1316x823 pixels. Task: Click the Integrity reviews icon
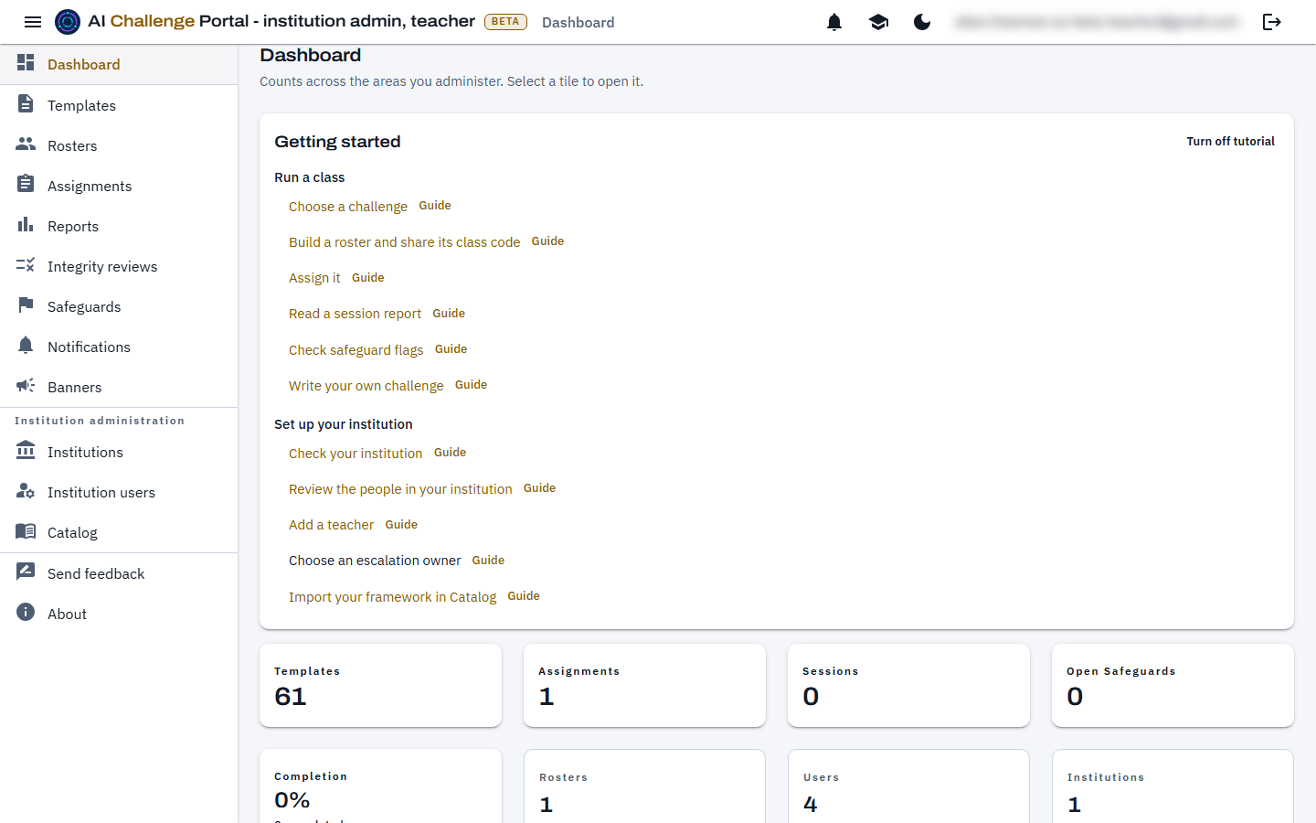(26, 265)
